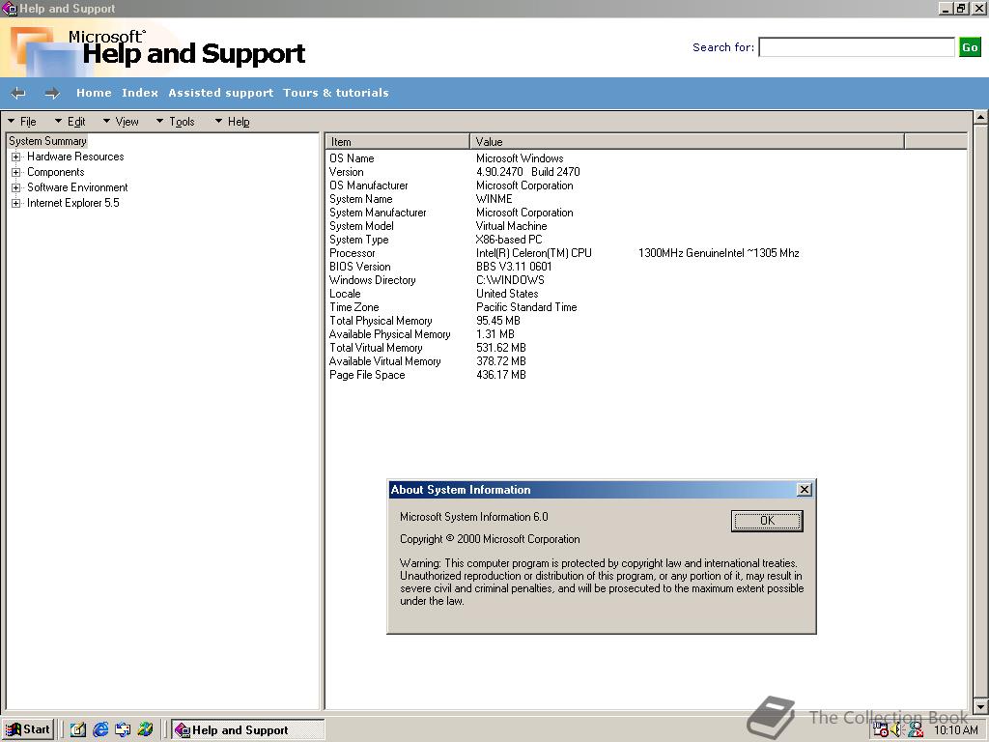The image size is (989, 742).
Task: Click the Item column header
Action: tap(397, 141)
